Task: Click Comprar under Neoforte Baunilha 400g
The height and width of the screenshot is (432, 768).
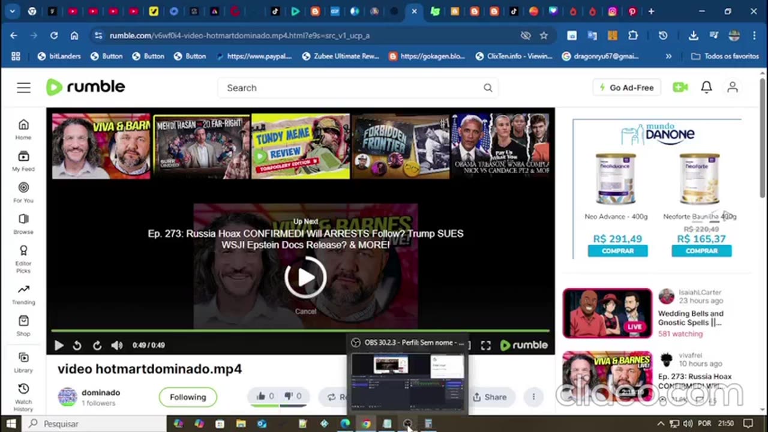Action: [x=701, y=251]
